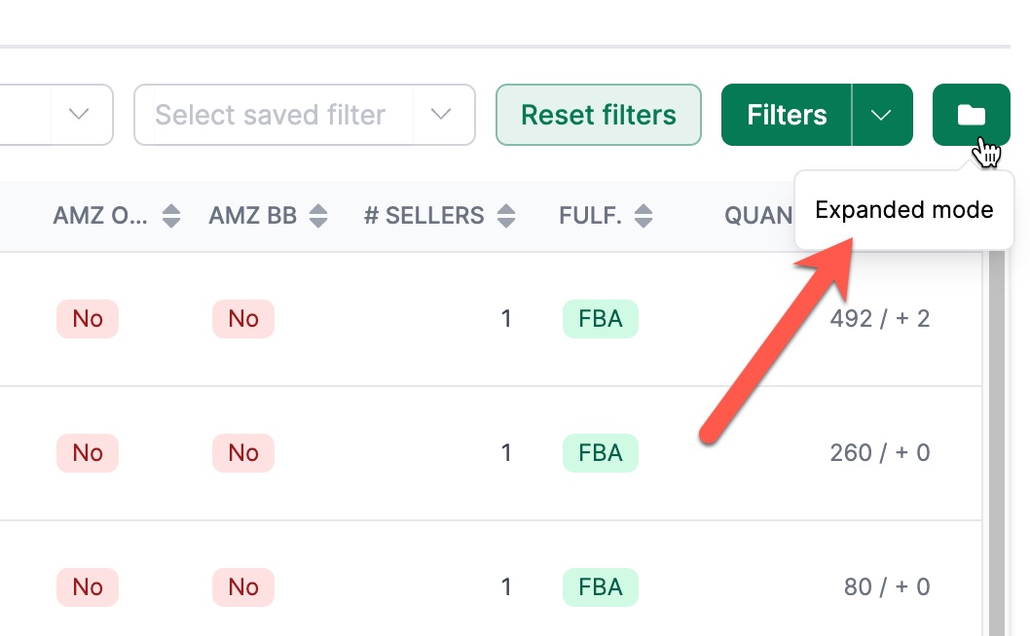Click the 492 / + 2 quantity cell
The width and height of the screenshot is (1030, 636).
tap(879, 319)
